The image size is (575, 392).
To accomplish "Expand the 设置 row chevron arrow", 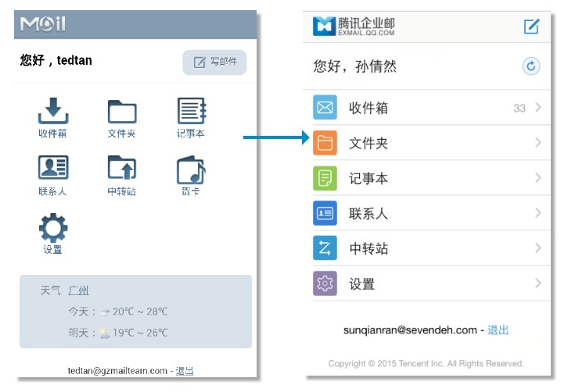I will point(538,283).
